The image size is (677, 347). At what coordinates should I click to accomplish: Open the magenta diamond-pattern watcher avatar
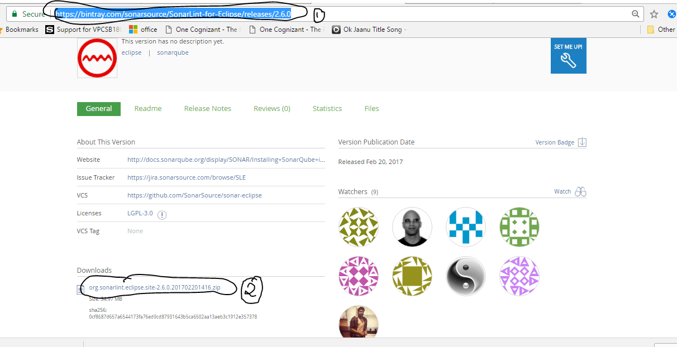click(x=359, y=276)
